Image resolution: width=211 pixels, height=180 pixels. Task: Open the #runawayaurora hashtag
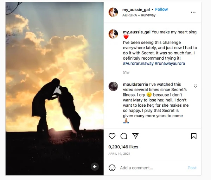coord(170,63)
